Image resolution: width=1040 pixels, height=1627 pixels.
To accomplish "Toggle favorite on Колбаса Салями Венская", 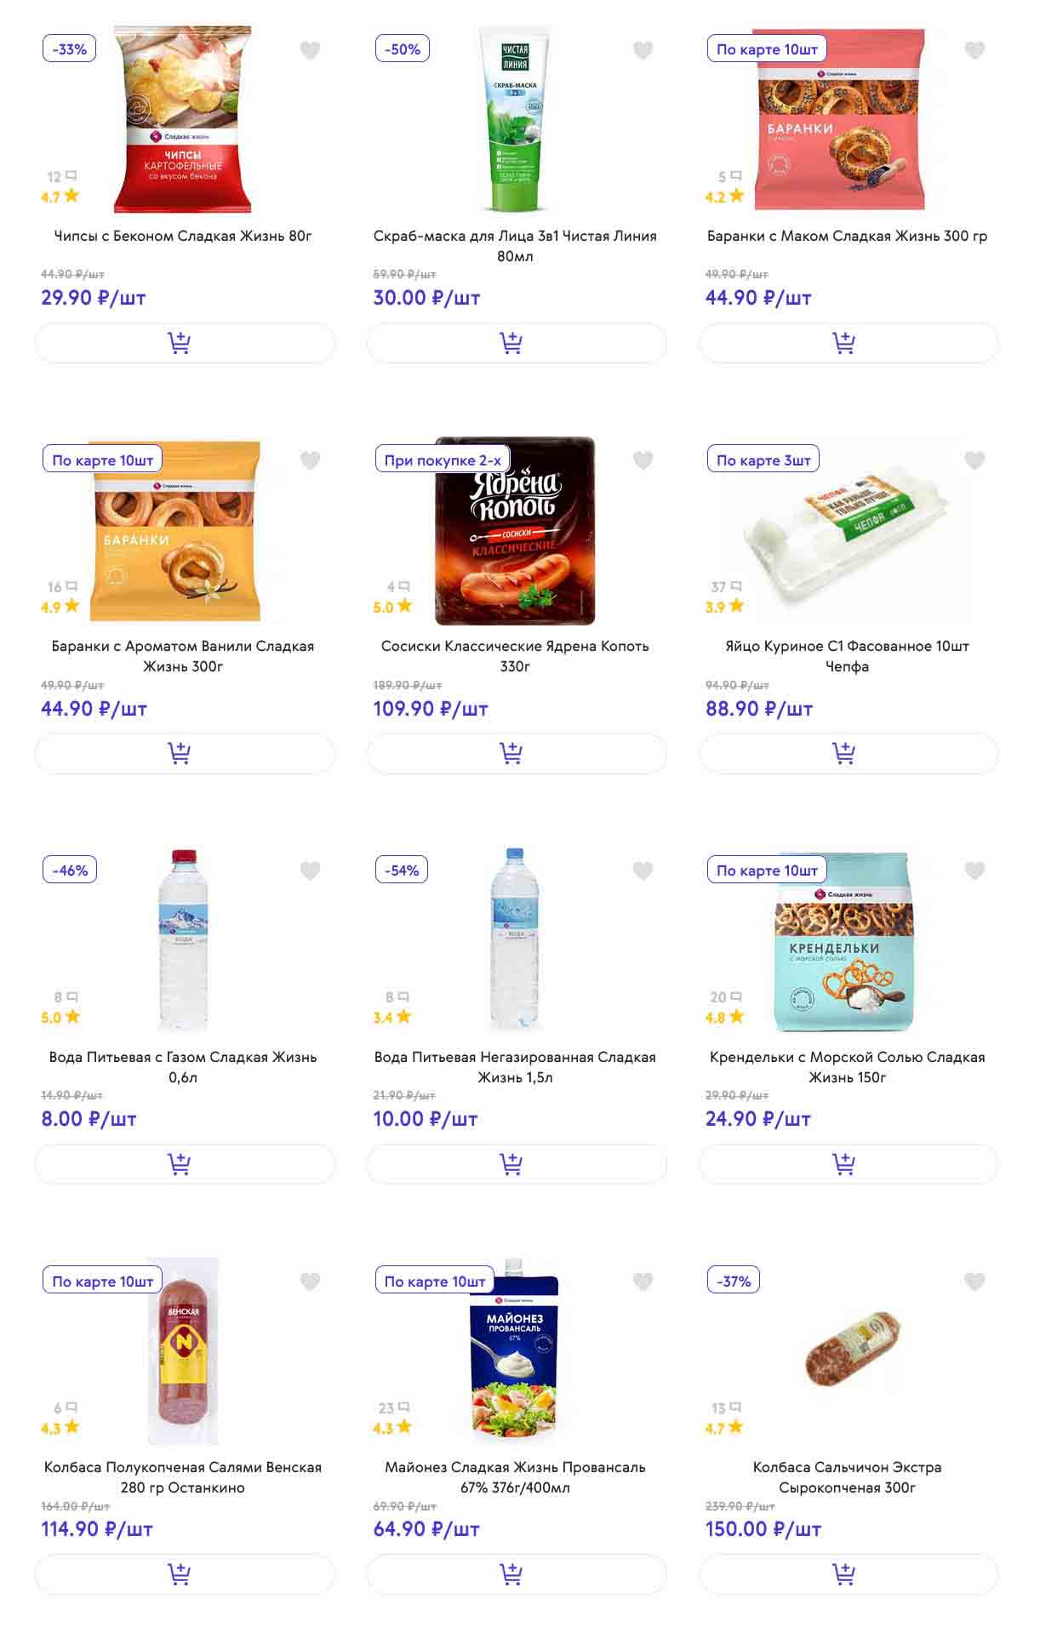I will [311, 1281].
